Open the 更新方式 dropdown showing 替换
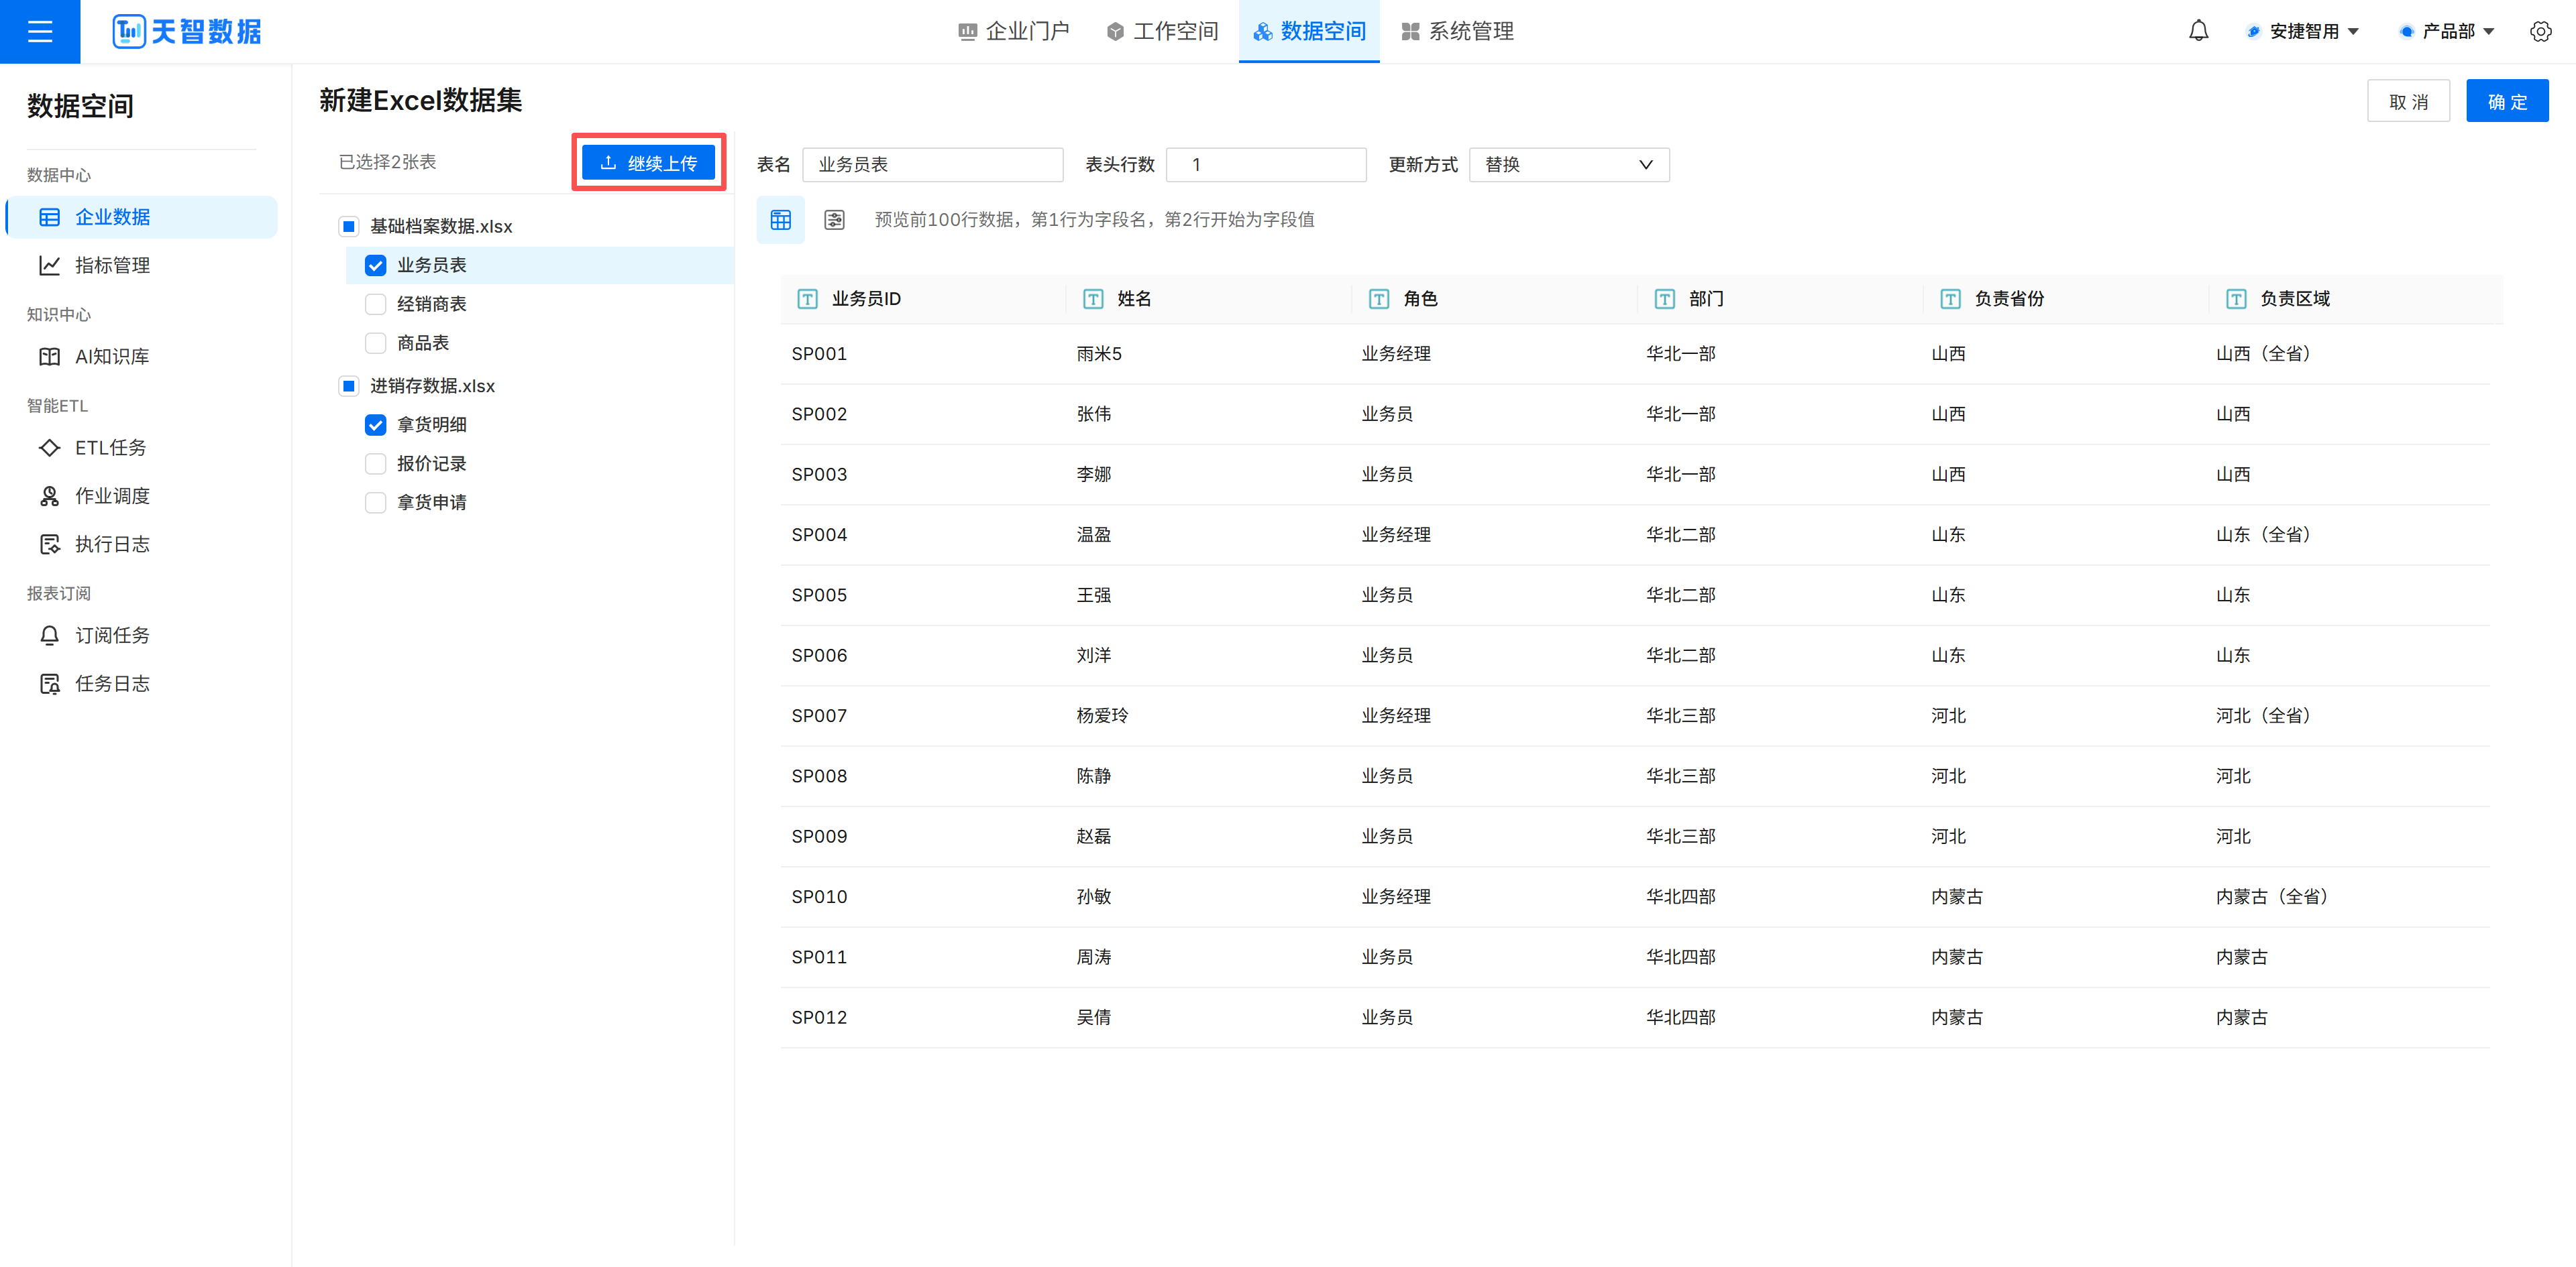 [1569, 165]
